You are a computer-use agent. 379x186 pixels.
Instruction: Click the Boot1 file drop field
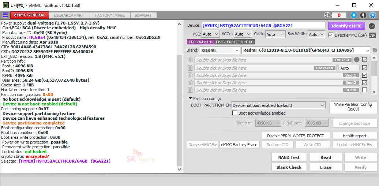point(277,75)
